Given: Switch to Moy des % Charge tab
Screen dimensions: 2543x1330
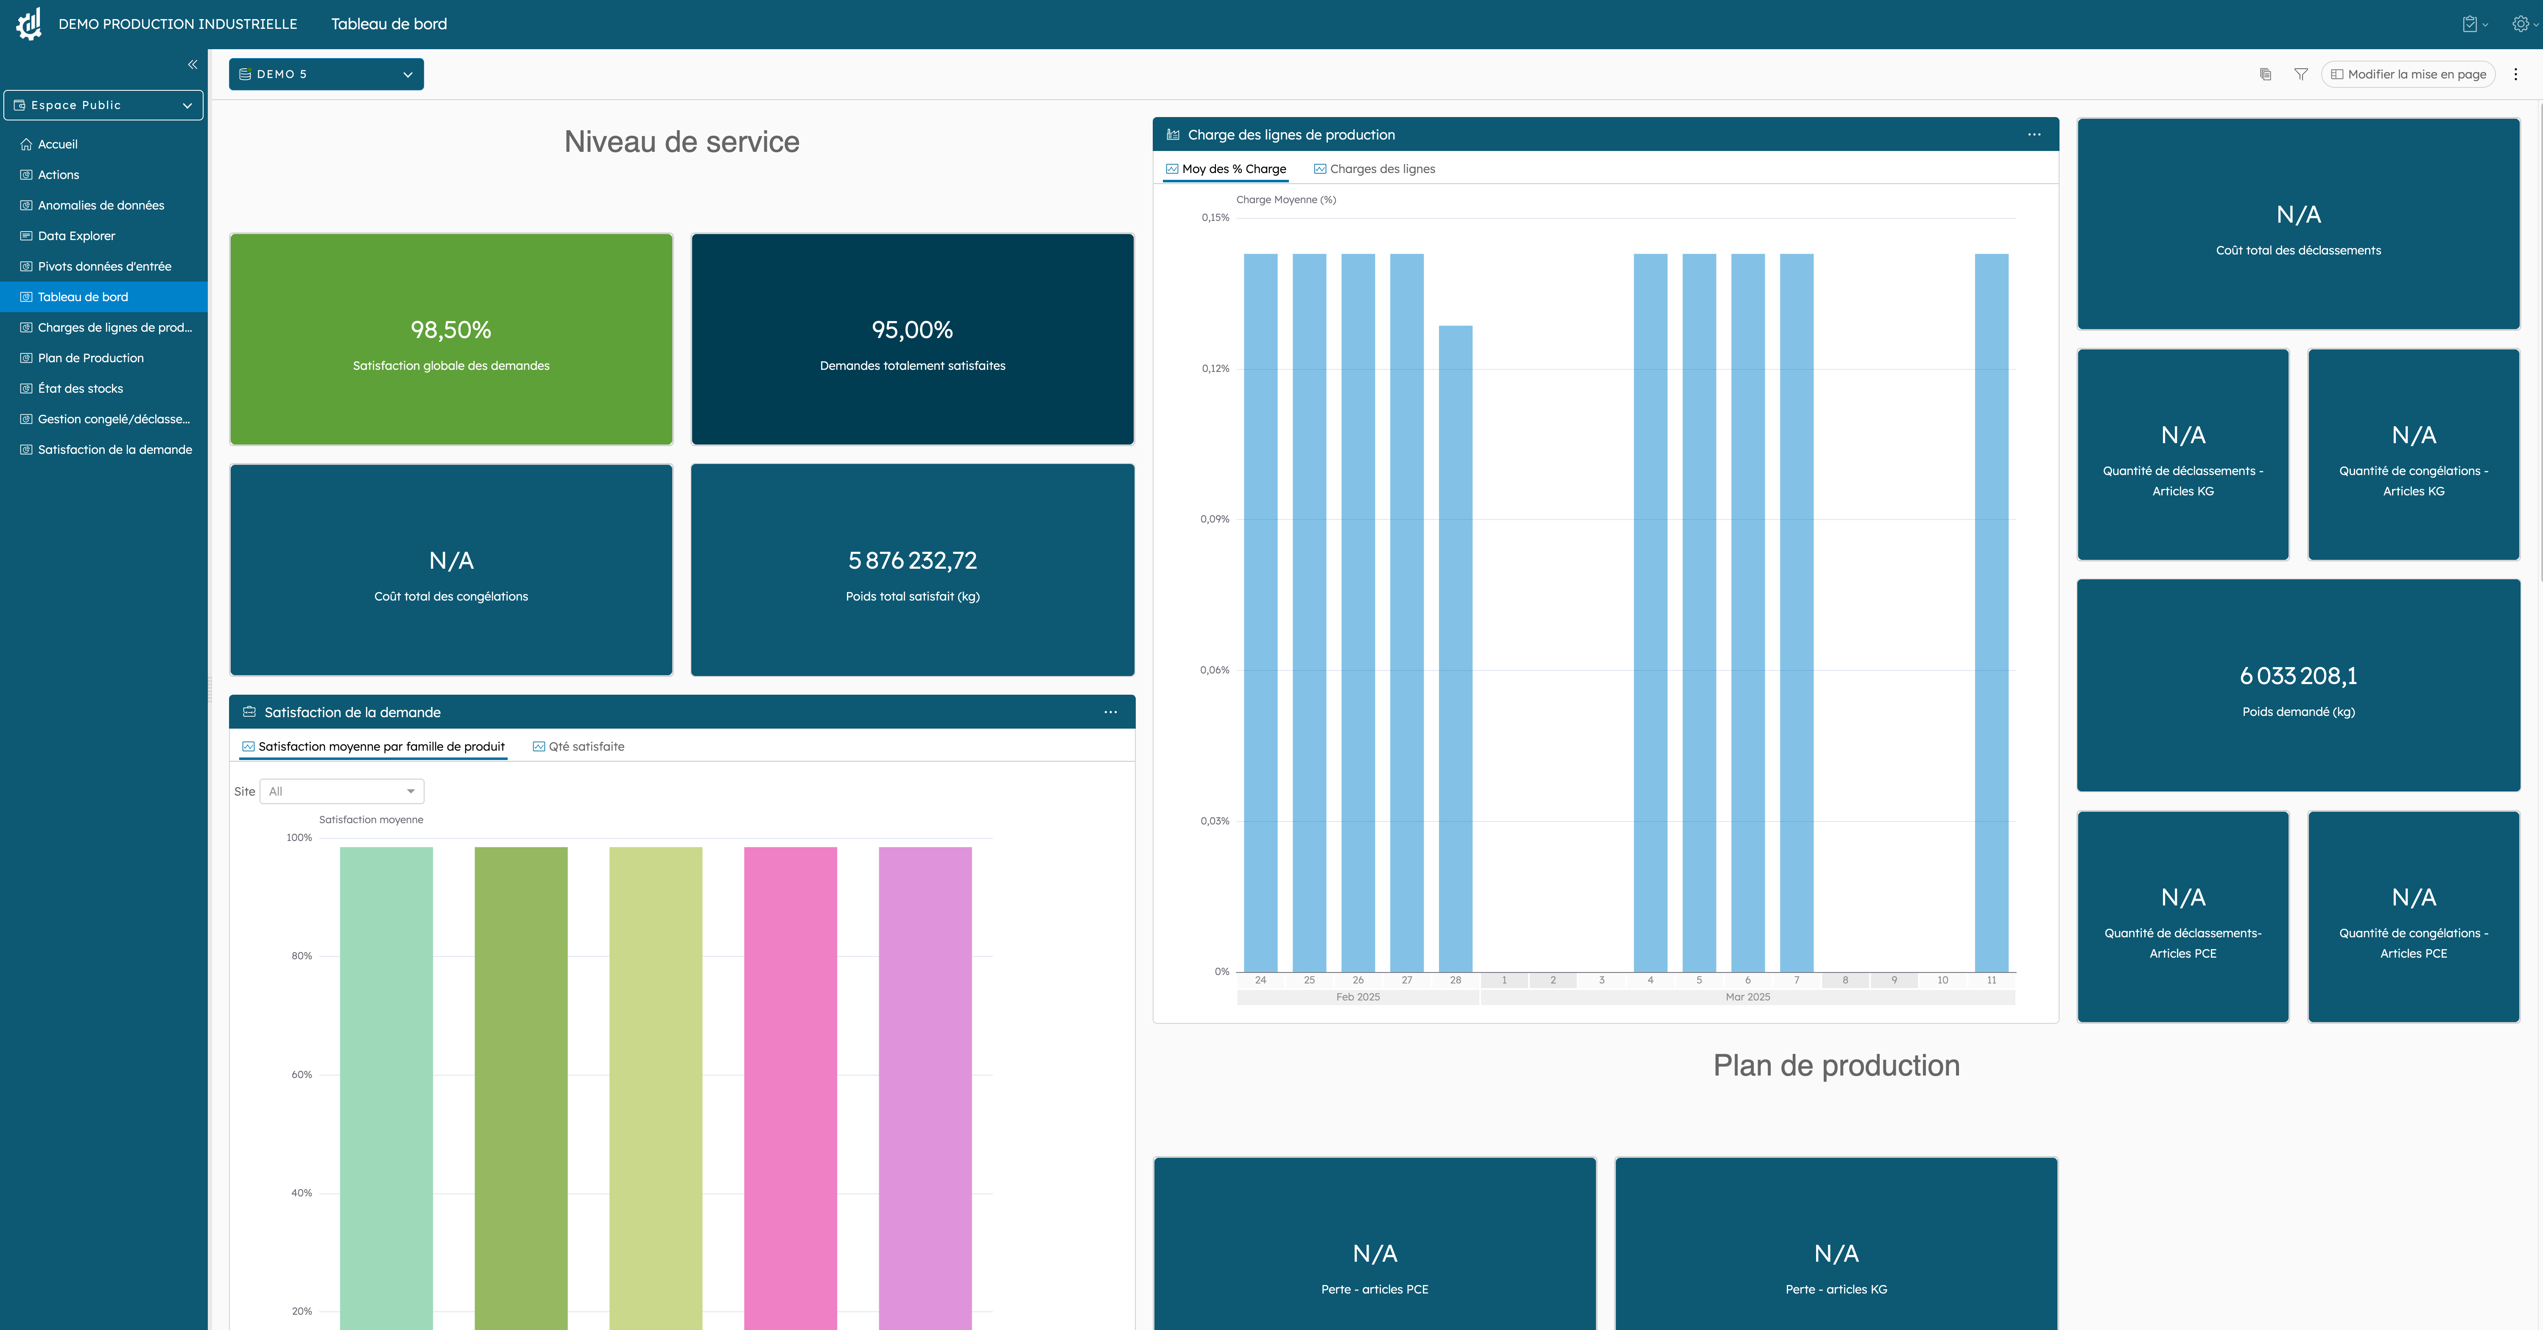Looking at the screenshot, I should (1226, 169).
